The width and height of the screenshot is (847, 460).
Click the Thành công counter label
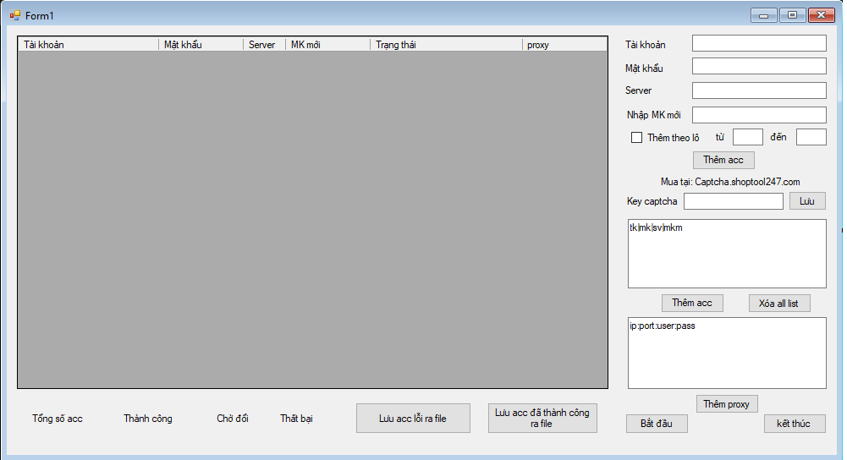coord(148,419)
